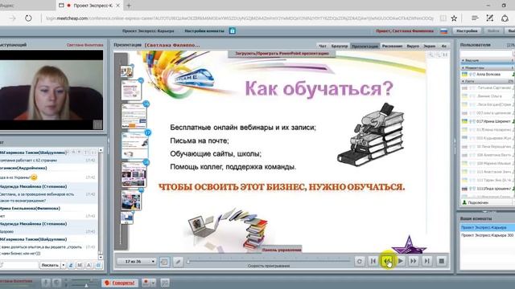This screenshot has width=515, height=289.
Task: Select room Проект Экспресс-Карьера 300
Action: click(488, 235)
